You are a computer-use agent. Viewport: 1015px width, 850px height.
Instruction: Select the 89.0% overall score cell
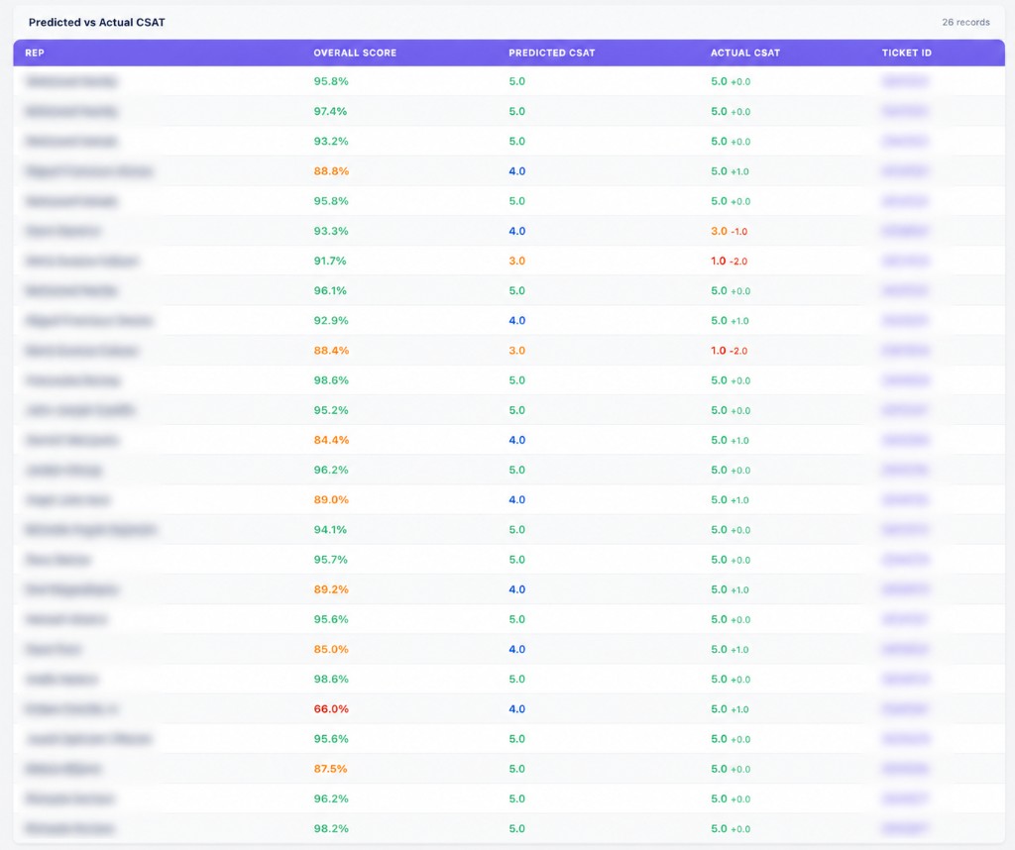pyautogui.click(x=331, y=499)
